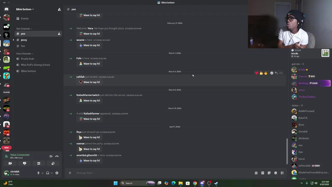Open headphone output options arrow
Image resolution: width=332 pixels, height=187 pixels.
(51, 173)
